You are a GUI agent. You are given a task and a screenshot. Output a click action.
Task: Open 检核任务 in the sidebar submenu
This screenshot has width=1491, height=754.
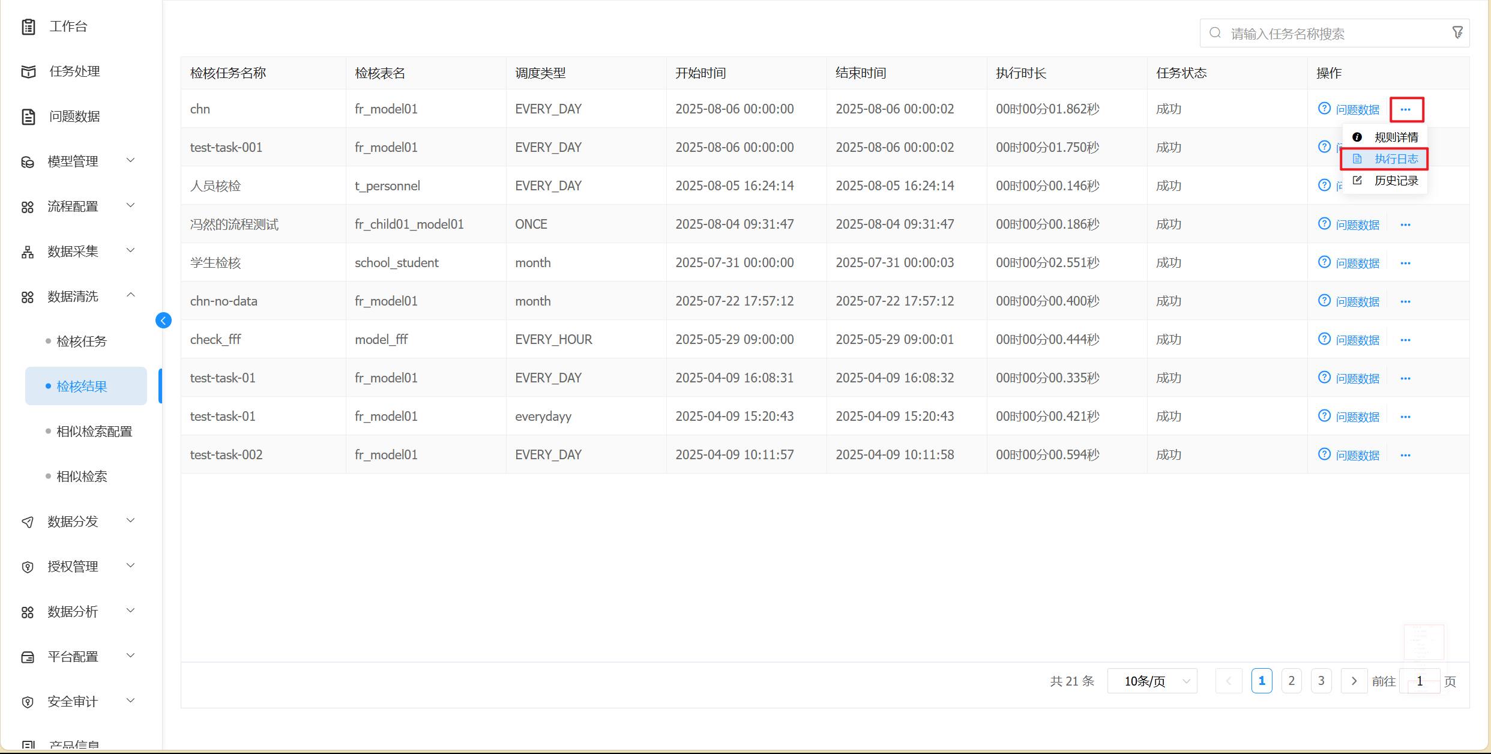[x=82, y=341]
